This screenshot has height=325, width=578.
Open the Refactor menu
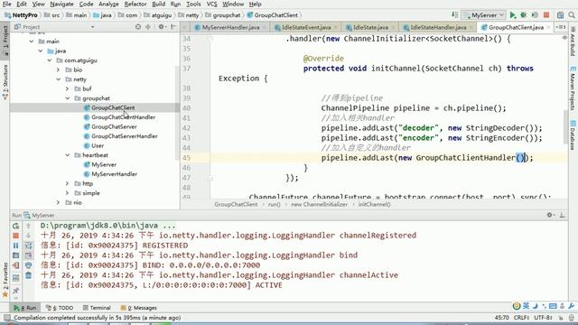coord(135,4)
